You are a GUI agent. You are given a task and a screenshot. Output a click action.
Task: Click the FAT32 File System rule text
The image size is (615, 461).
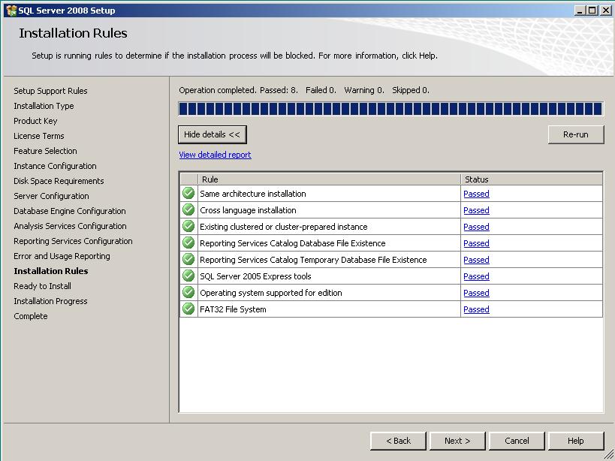click(x=233, y=309)
